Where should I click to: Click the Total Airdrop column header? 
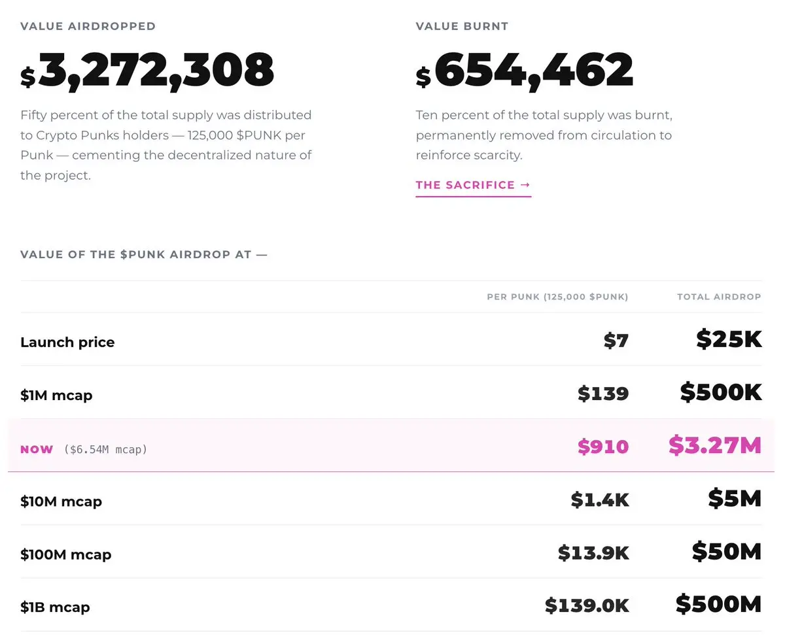click(x=719, y=297)
